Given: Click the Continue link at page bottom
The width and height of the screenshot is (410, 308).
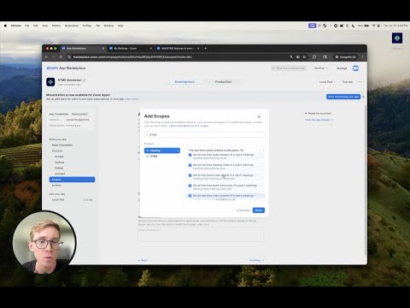Looking at the screenshot, I should (x=256, y=260).
